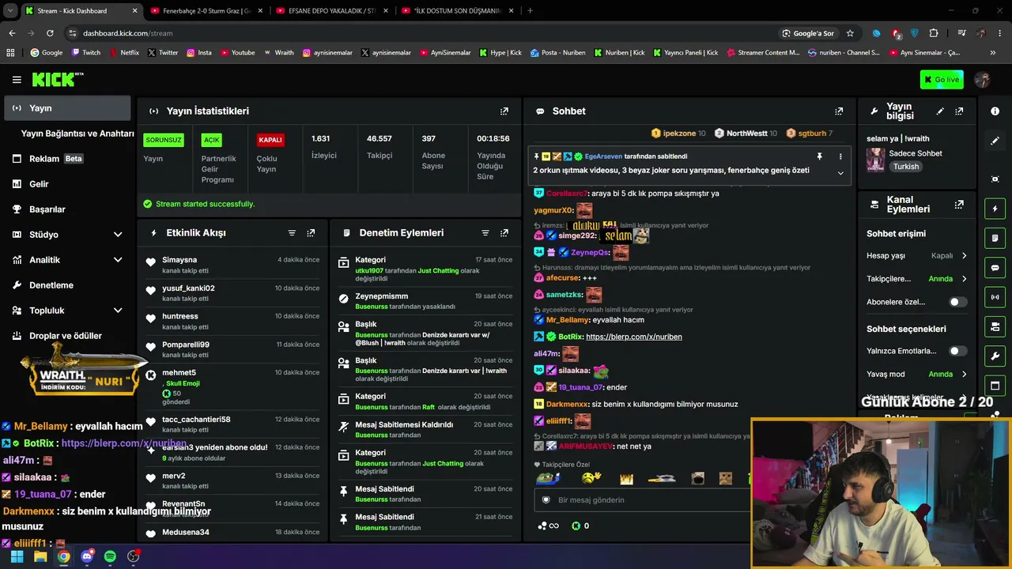Open File Explorer from the taskbar
This screenshot has height=569, width=1012.
[x=40, y=556]
